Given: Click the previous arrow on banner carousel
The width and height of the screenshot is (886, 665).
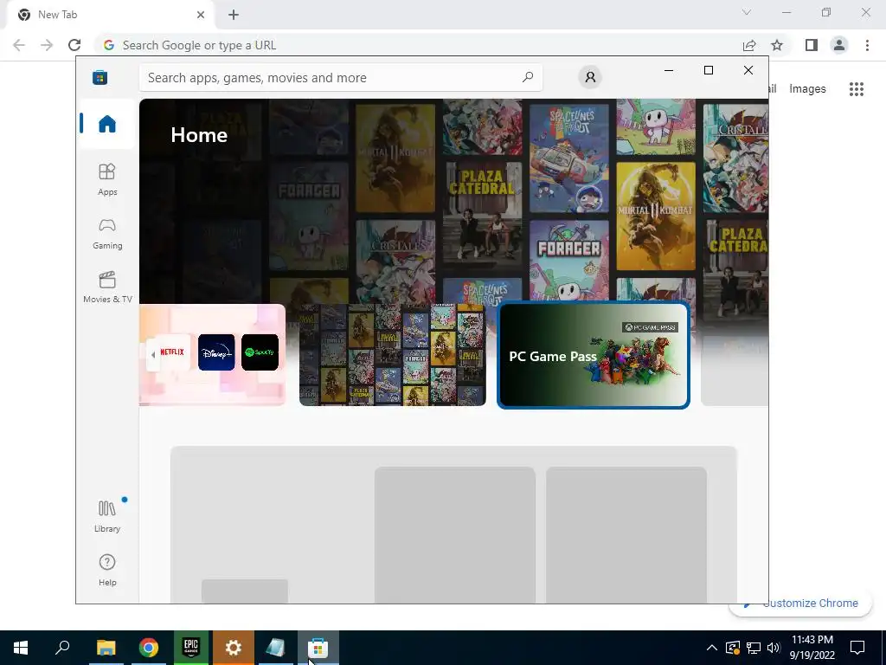Looking at the screenshot, I should tap(152, 355).
